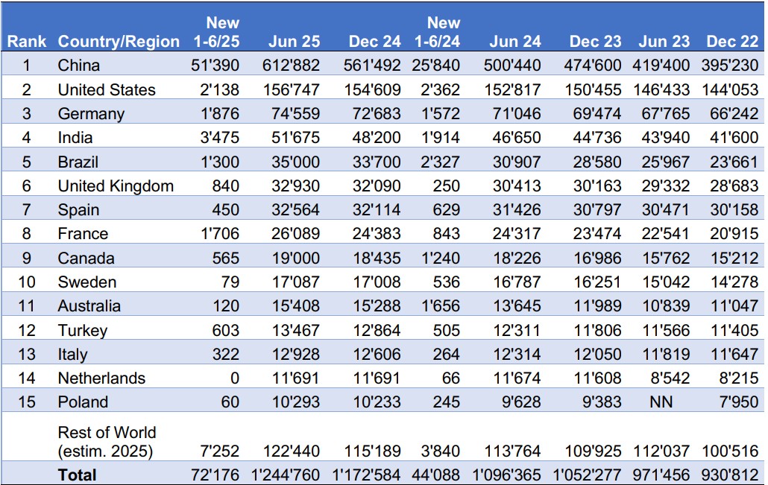768x485 pixels.
Task: Select the New 1-6/24 column header
Action: pos(438,31)
